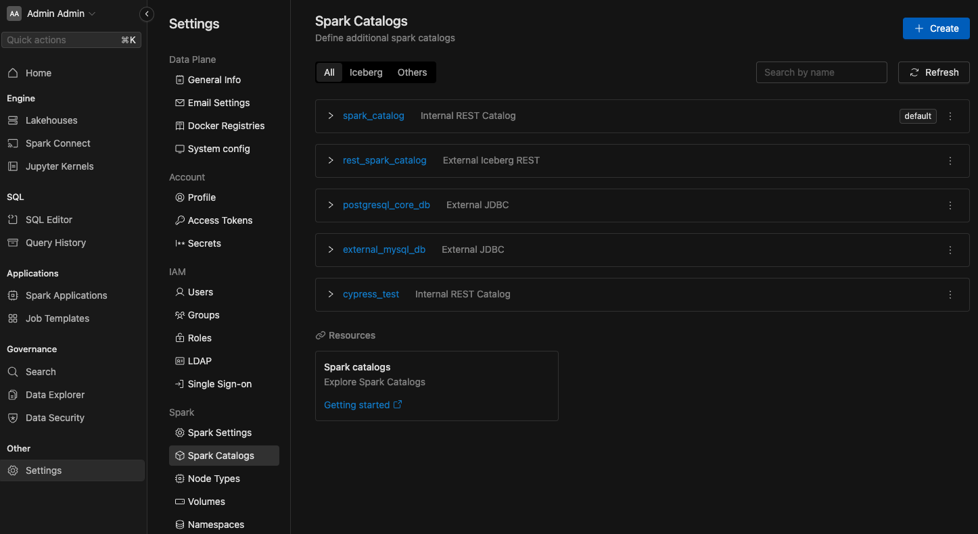Open the Admin Admin account dropdown
Image resolution: width=978 pixels, height=534 pixels.
click(x=52, y=14)
